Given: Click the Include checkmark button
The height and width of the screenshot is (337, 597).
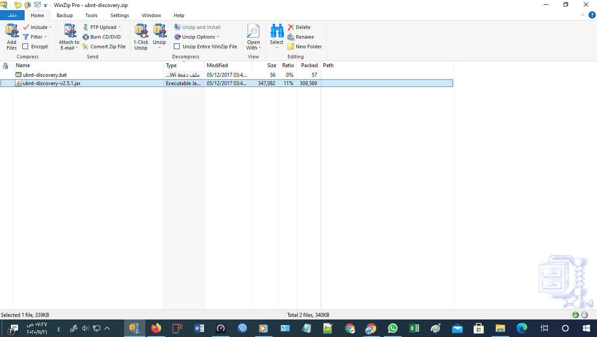Looking at the screenshot, I should tap(35, 27).
